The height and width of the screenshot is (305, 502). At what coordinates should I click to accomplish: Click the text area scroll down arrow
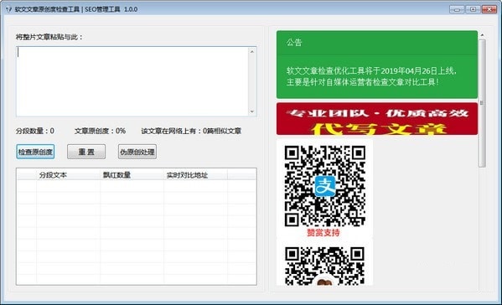point(252,111)
